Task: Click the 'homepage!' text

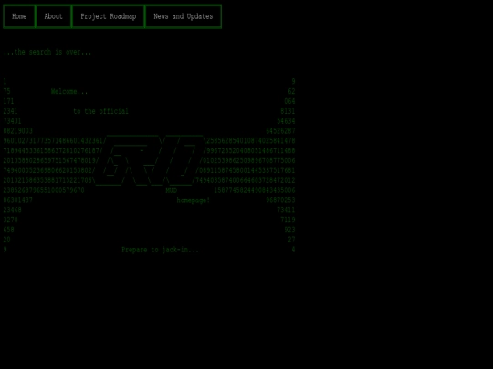Action: point(194,200)
